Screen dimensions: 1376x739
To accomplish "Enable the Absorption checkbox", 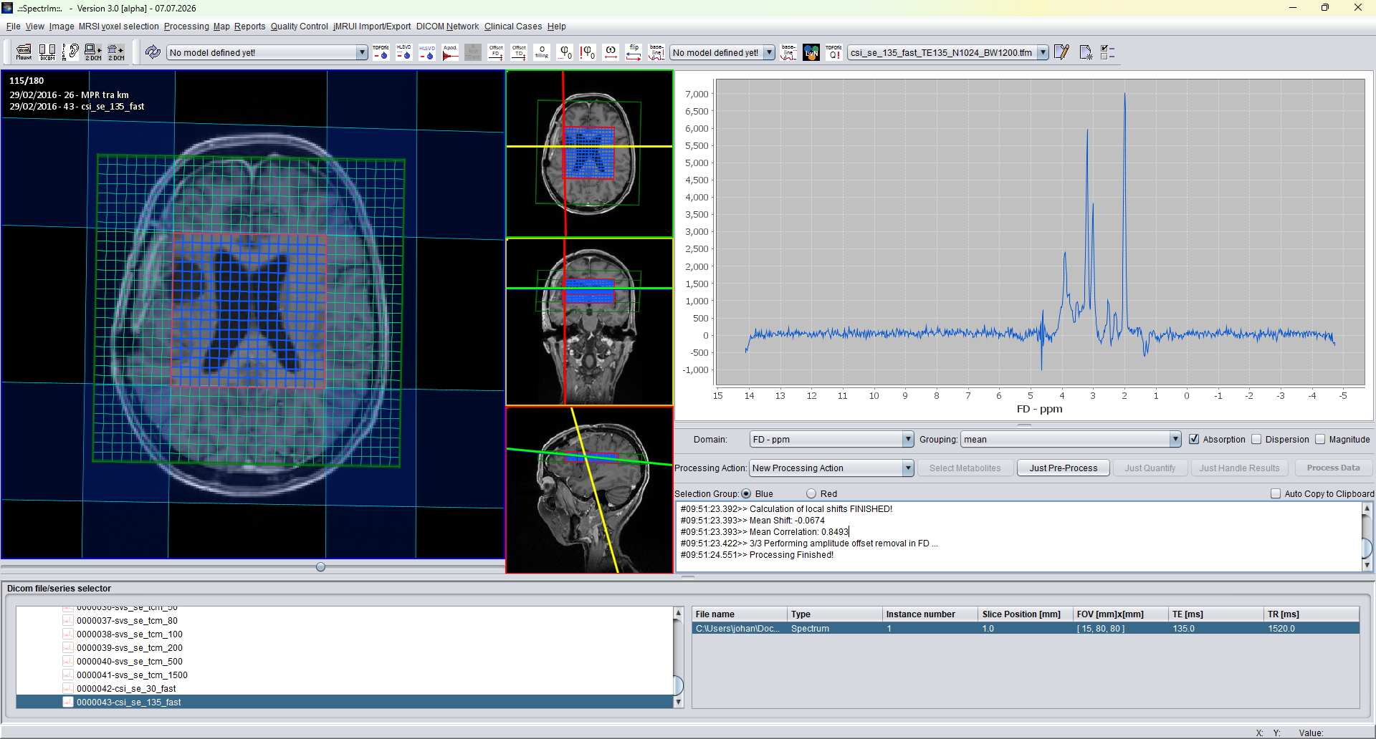I will pos(1194,439).
